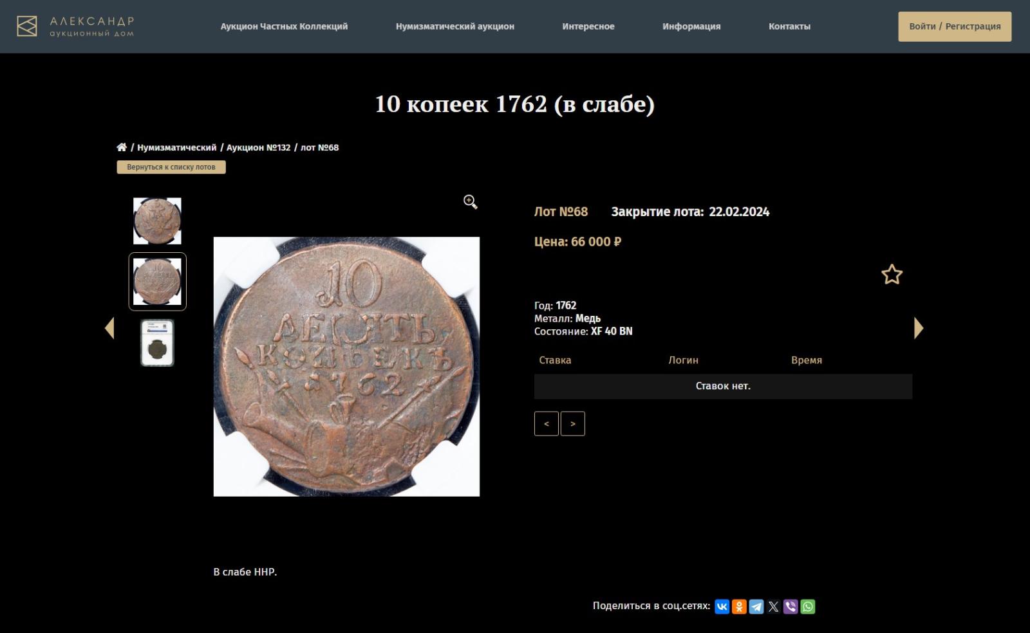1030x633 pixels.
Task: Return to lot list button
Action: pos(171,167)
